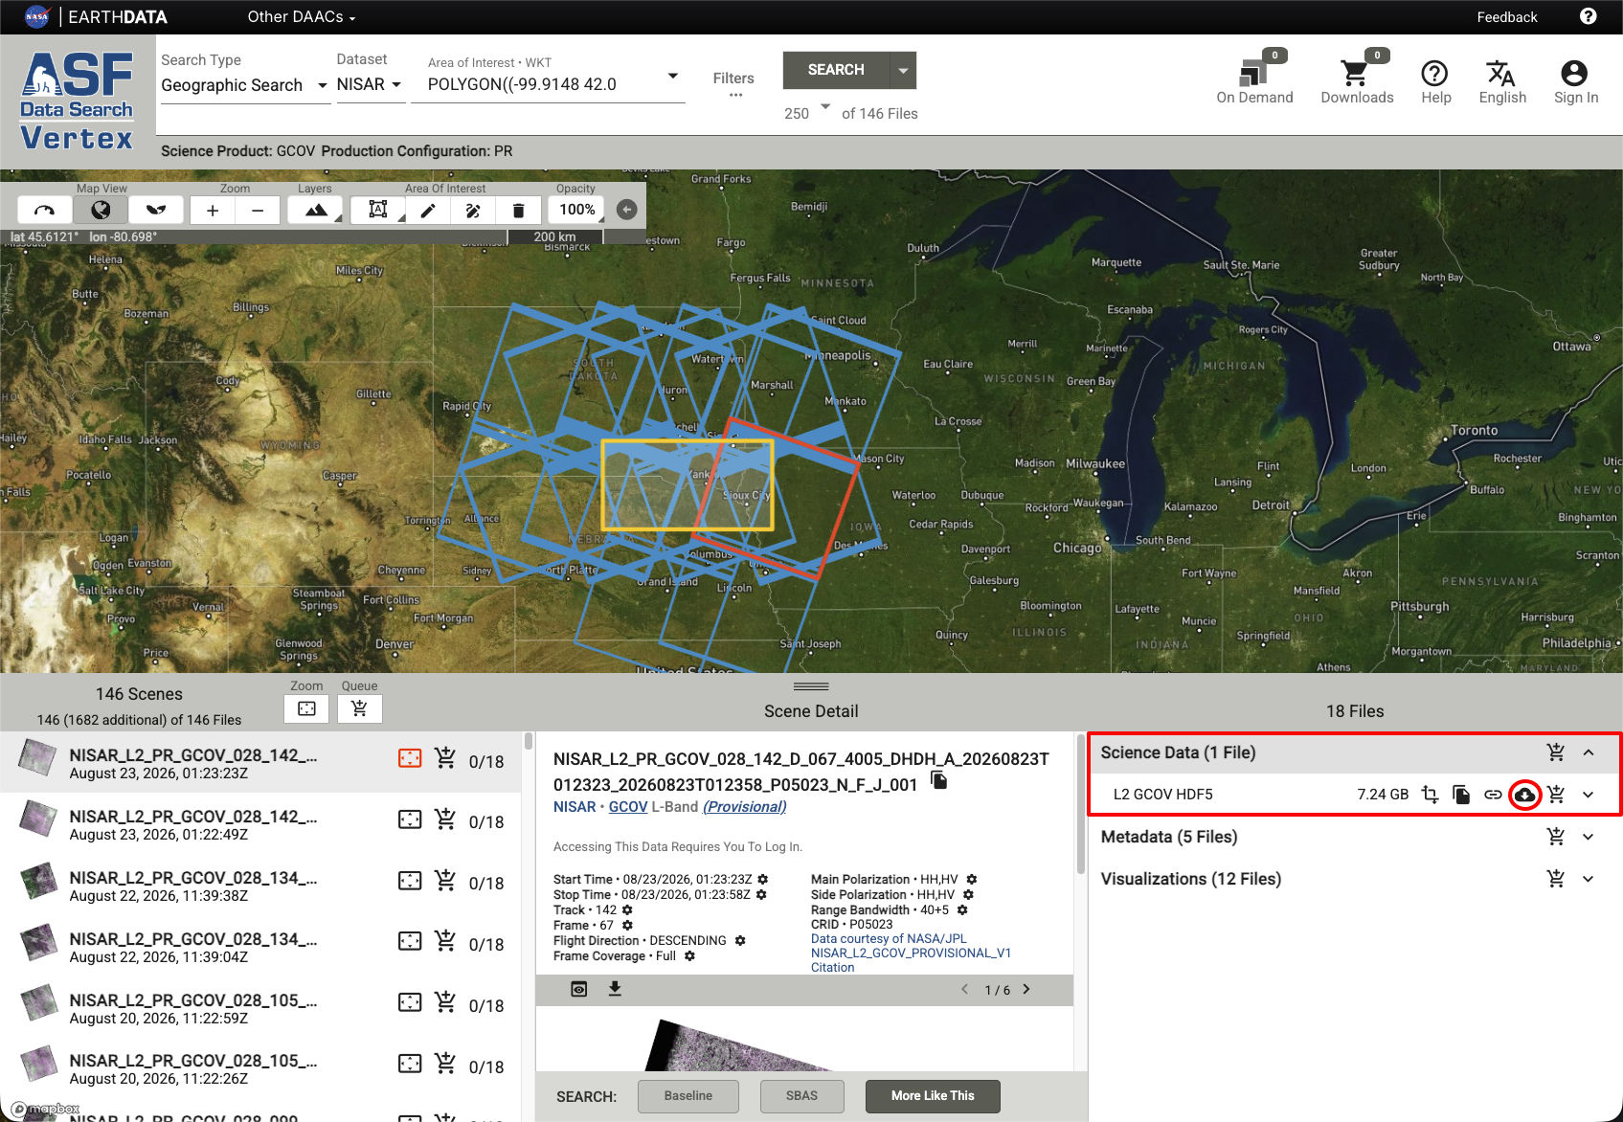Click the SEARCH button
The image size is (1623, 1122).
pyautogui.click(x=836, y=70)
